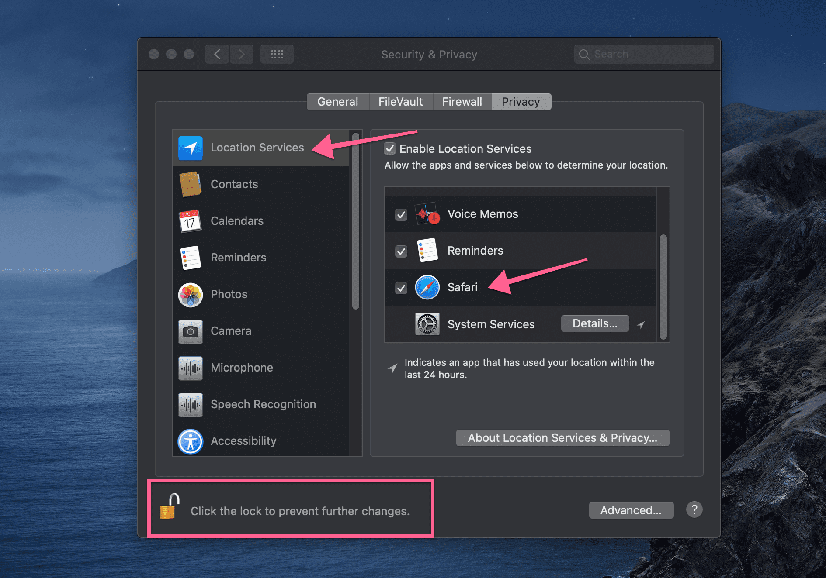The width and height of the screenshot is (826, 578).
Task: Select Calendars in the privacy list
Action: pos(237,221)
